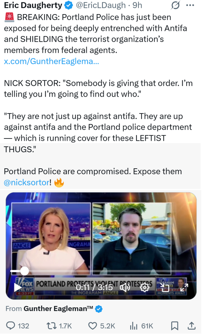The image size is (203, 336).
Task: Click the reply comment bubble icon
Action: (x=10, y=326)
